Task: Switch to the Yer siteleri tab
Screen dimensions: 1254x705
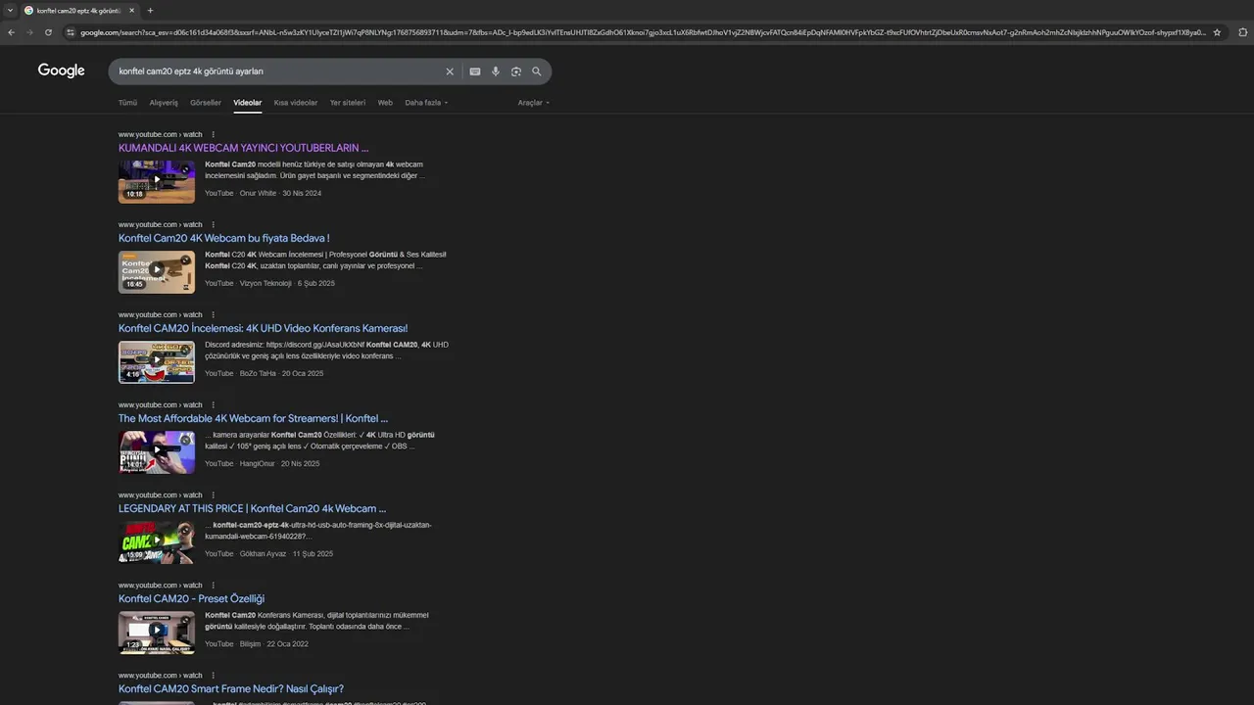Action: [348, 103]
